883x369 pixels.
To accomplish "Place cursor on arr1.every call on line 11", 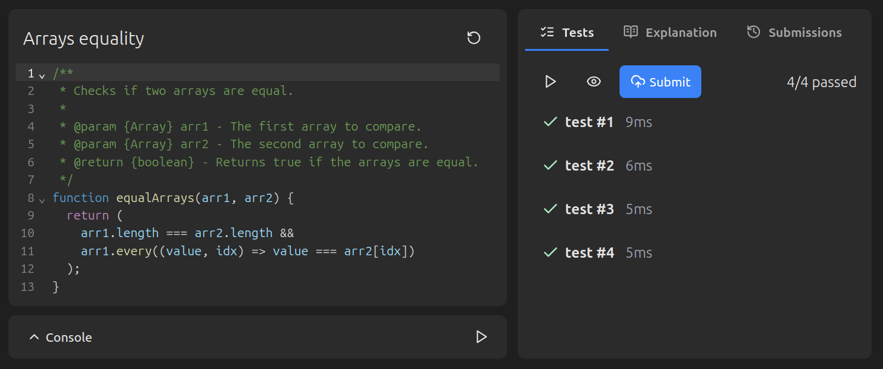I will pos(116,251).
